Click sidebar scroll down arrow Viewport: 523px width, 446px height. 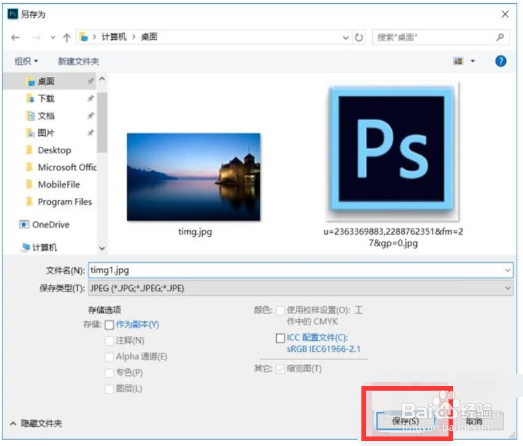(x=102, y=248)
